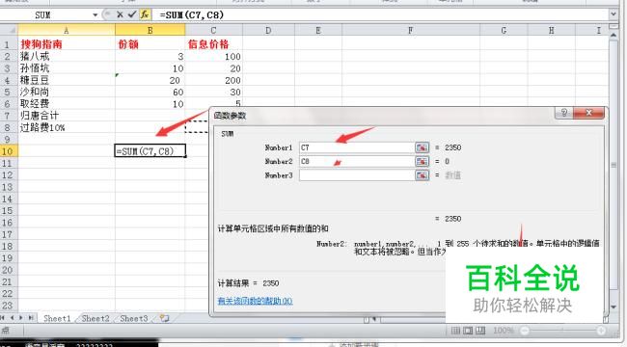Open the Insert Function fx button
The width and height of the screenshot is (627, 347).
point(145,14)
